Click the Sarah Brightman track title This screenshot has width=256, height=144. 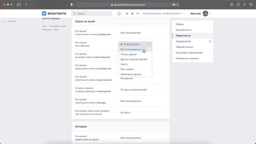(x=164, y=14)
